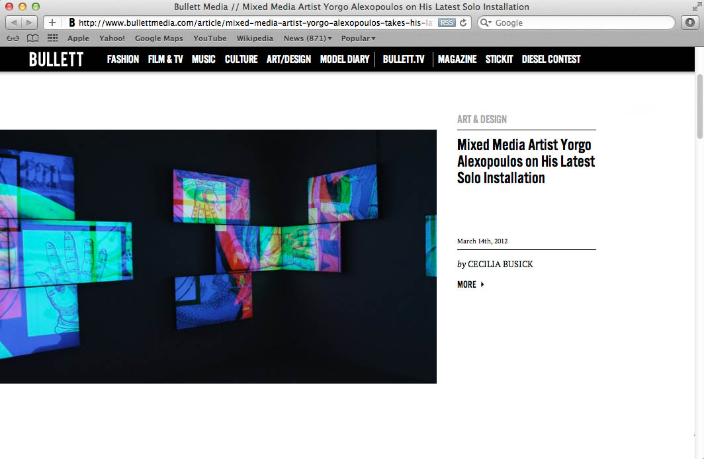Open the MODEL DIARY section
The width and height of the screenshot is (704, 459).
tap(344, 60)
